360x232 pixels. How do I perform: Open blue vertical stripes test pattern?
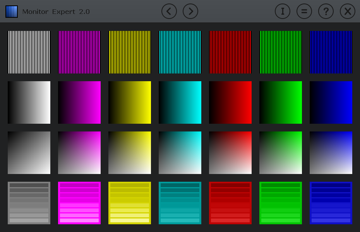(331, 52)
